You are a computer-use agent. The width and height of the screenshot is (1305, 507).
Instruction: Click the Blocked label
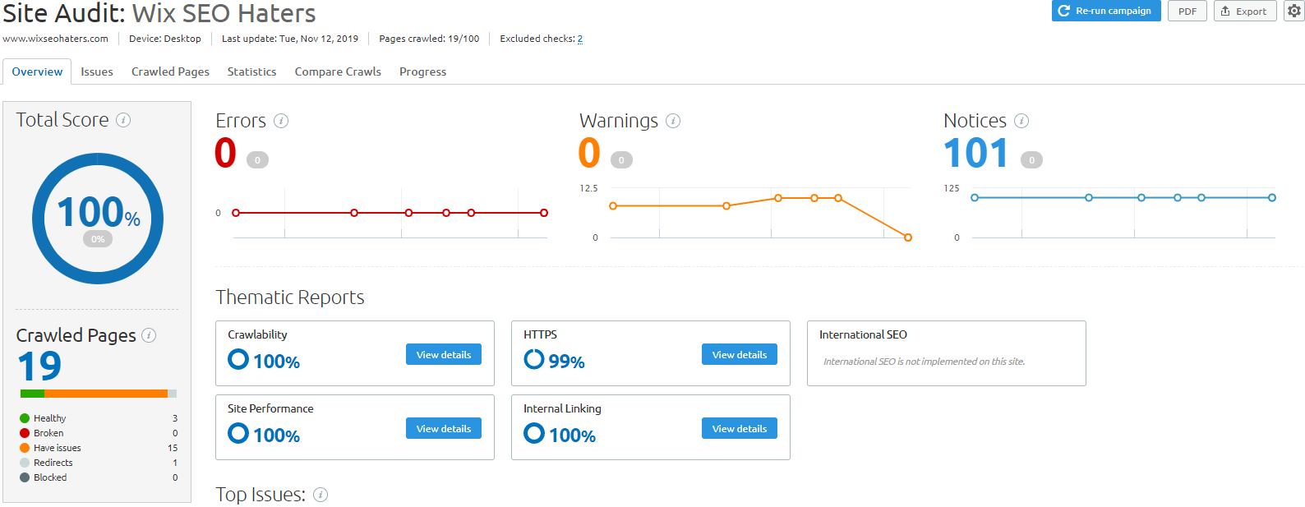(x=50, y=477)
